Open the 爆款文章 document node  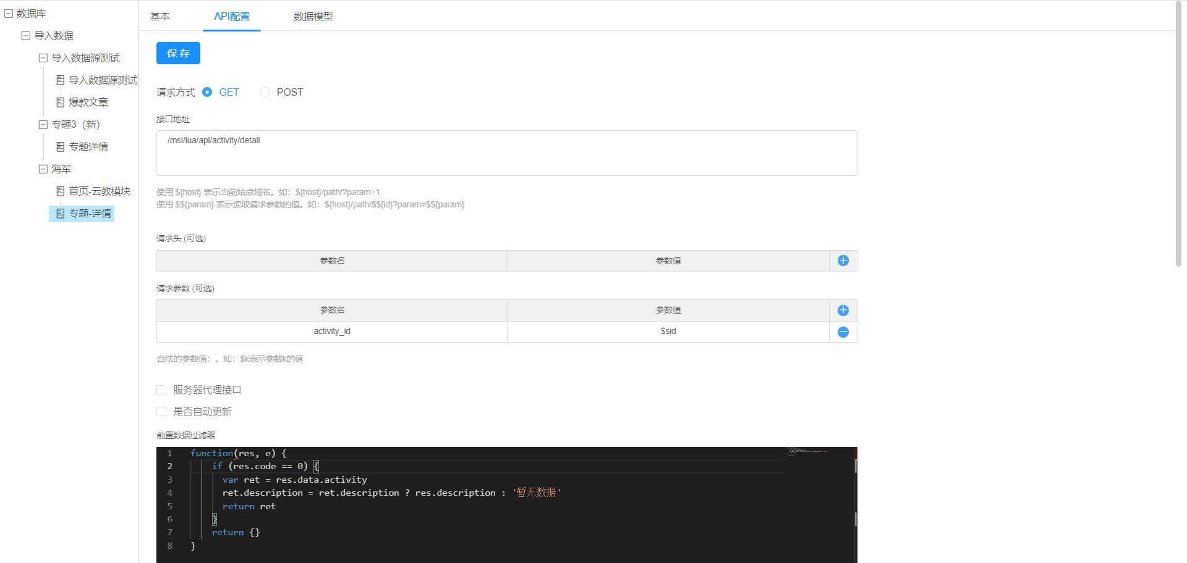click(x=88, y=102)
